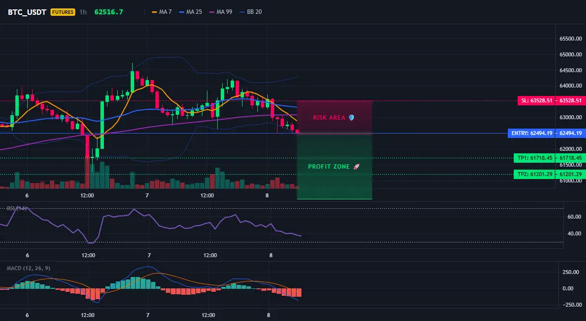This screenshot has height=321, width=586.
Task: Click the 63000.00 price axis label
Action: point(571,117)
